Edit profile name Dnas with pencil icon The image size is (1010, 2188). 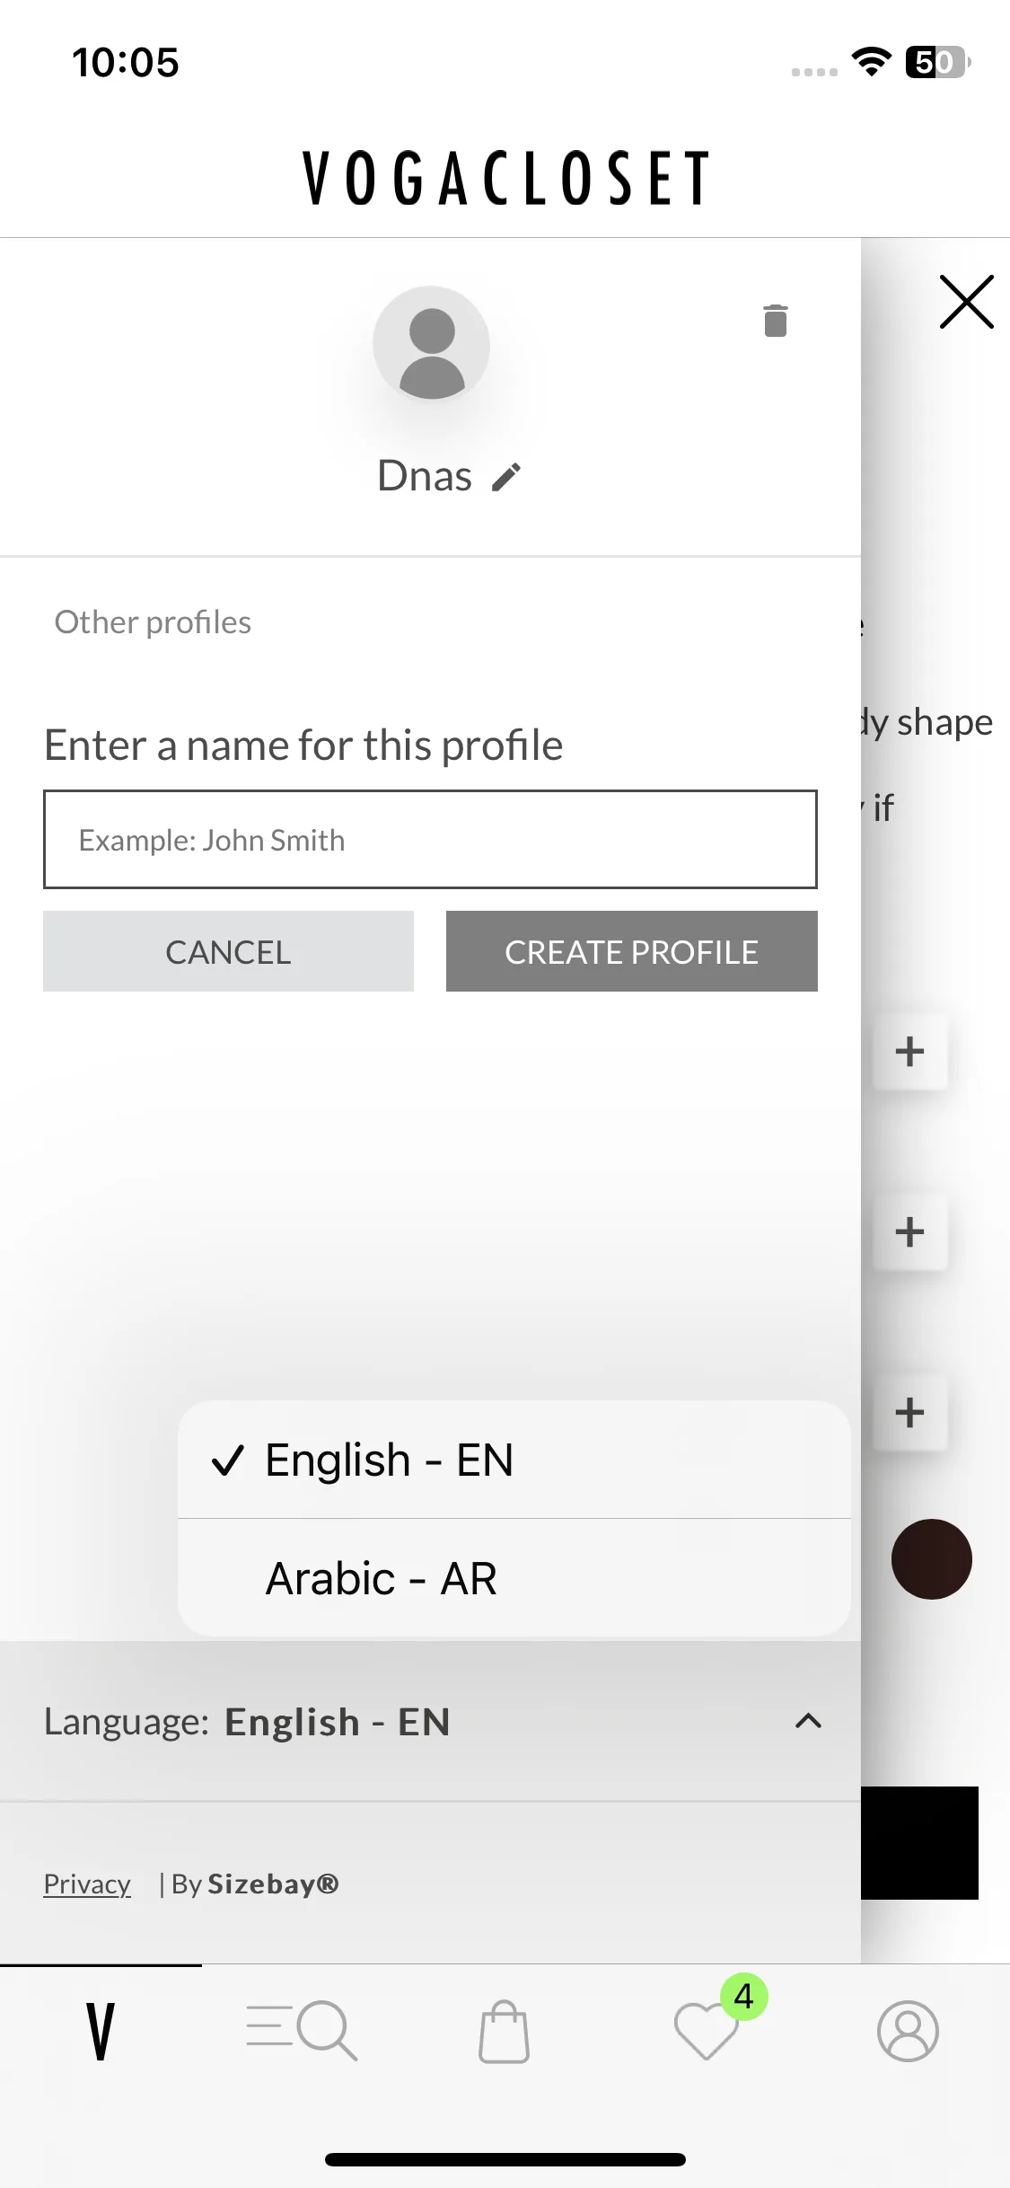506,477
